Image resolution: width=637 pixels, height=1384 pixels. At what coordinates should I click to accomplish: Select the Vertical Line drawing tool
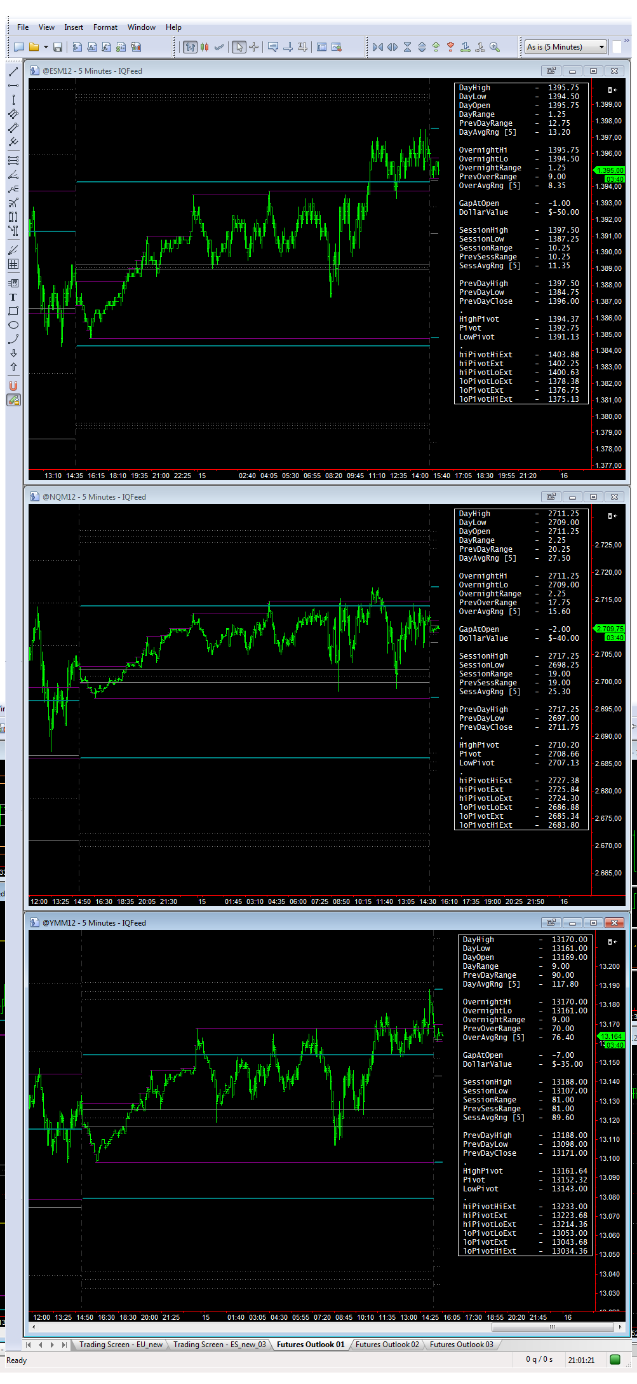(13, 99)
